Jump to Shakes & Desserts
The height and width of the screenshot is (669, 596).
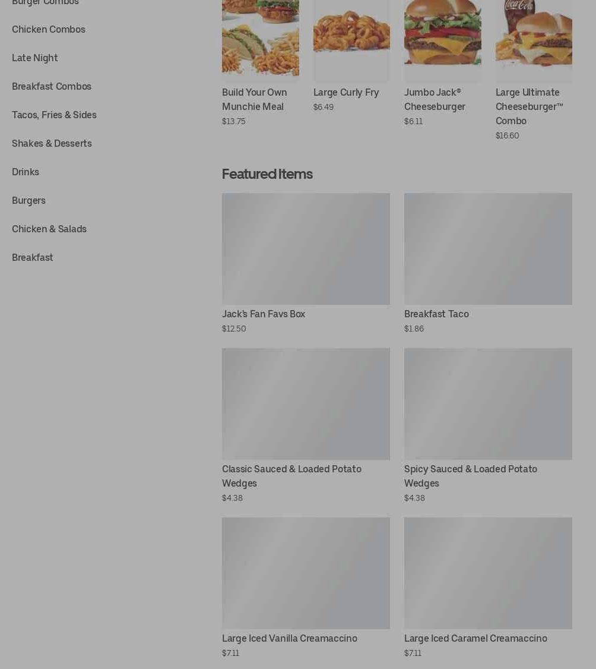[x=52, y=144]
